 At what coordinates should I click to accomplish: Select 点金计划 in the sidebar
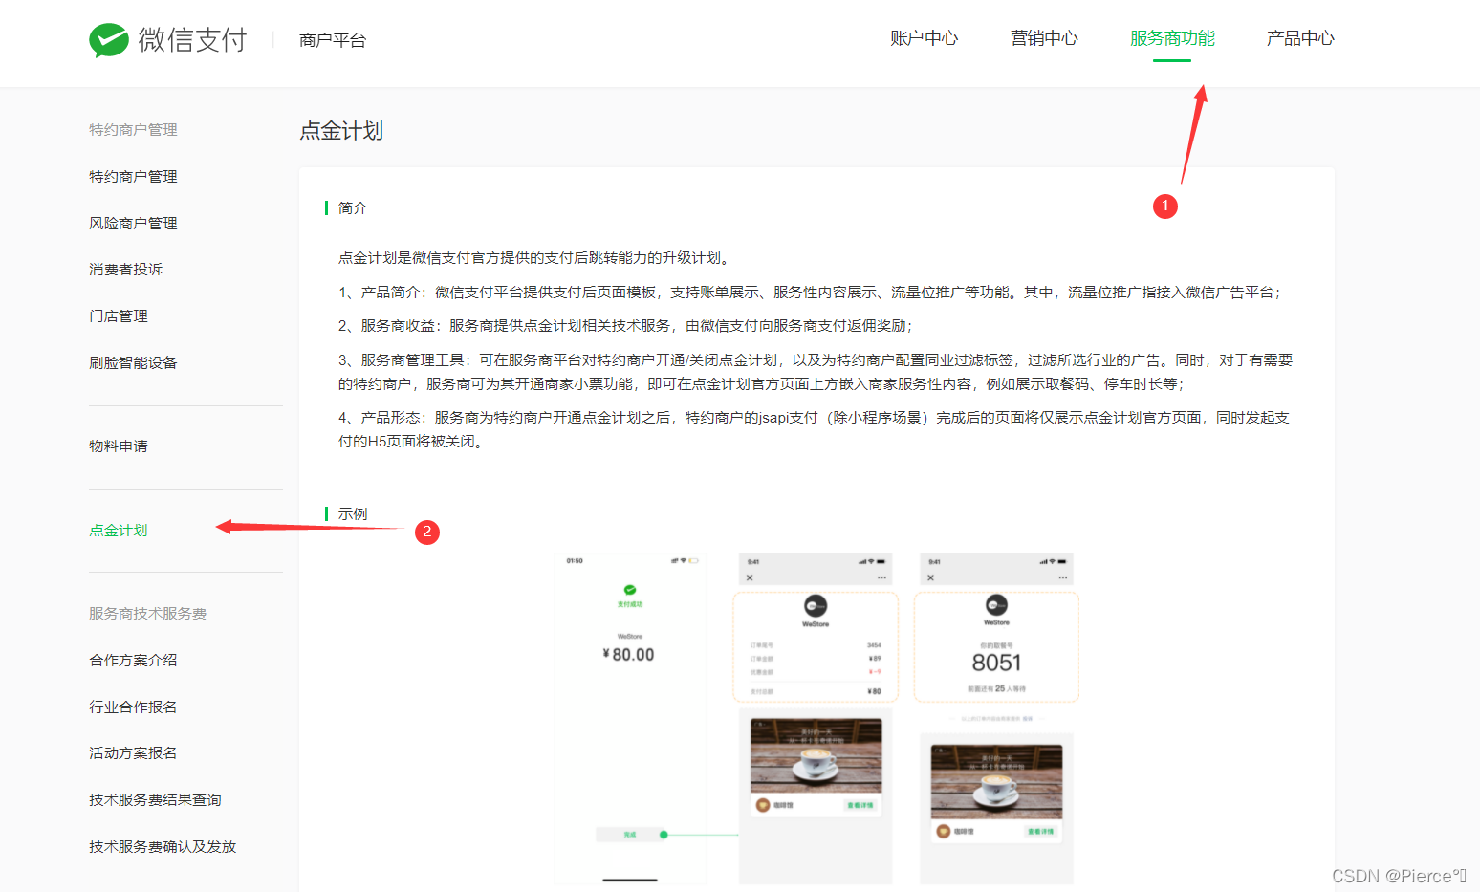(x=119, y=531)
